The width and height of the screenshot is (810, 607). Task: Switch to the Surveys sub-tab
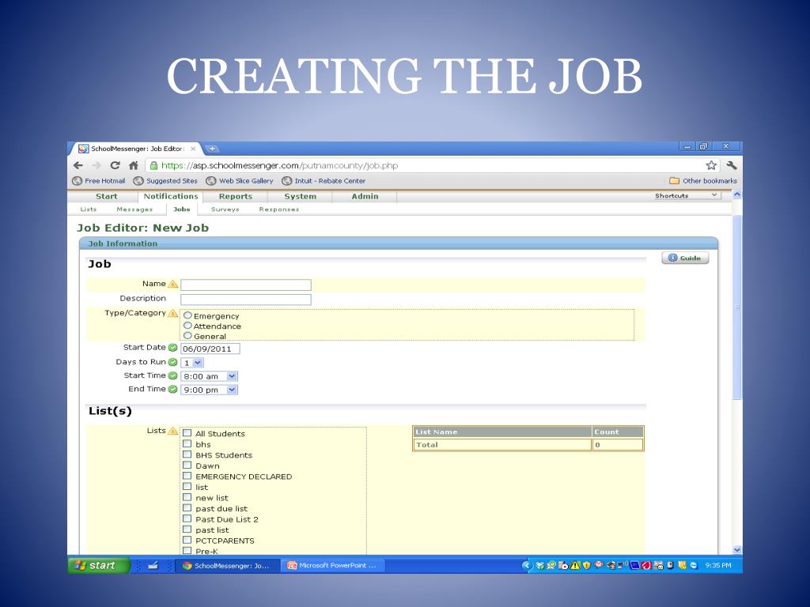pyautogui.click(x=225, y=209)
